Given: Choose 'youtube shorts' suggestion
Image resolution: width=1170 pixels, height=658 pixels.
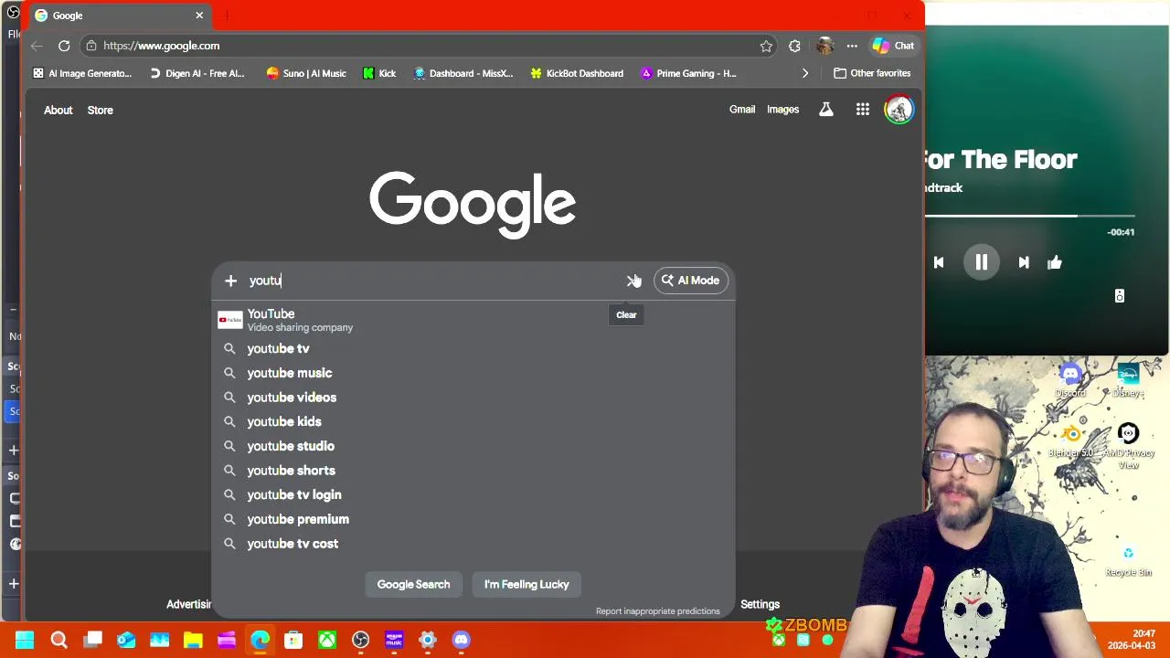Looking at the screenshot, I should (x=473, y=471).
